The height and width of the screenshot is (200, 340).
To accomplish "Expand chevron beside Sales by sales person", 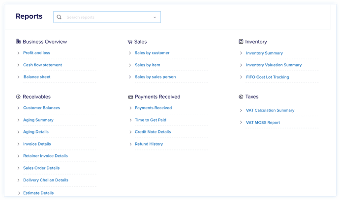I will pyautogui.click(x=130, y=77).
